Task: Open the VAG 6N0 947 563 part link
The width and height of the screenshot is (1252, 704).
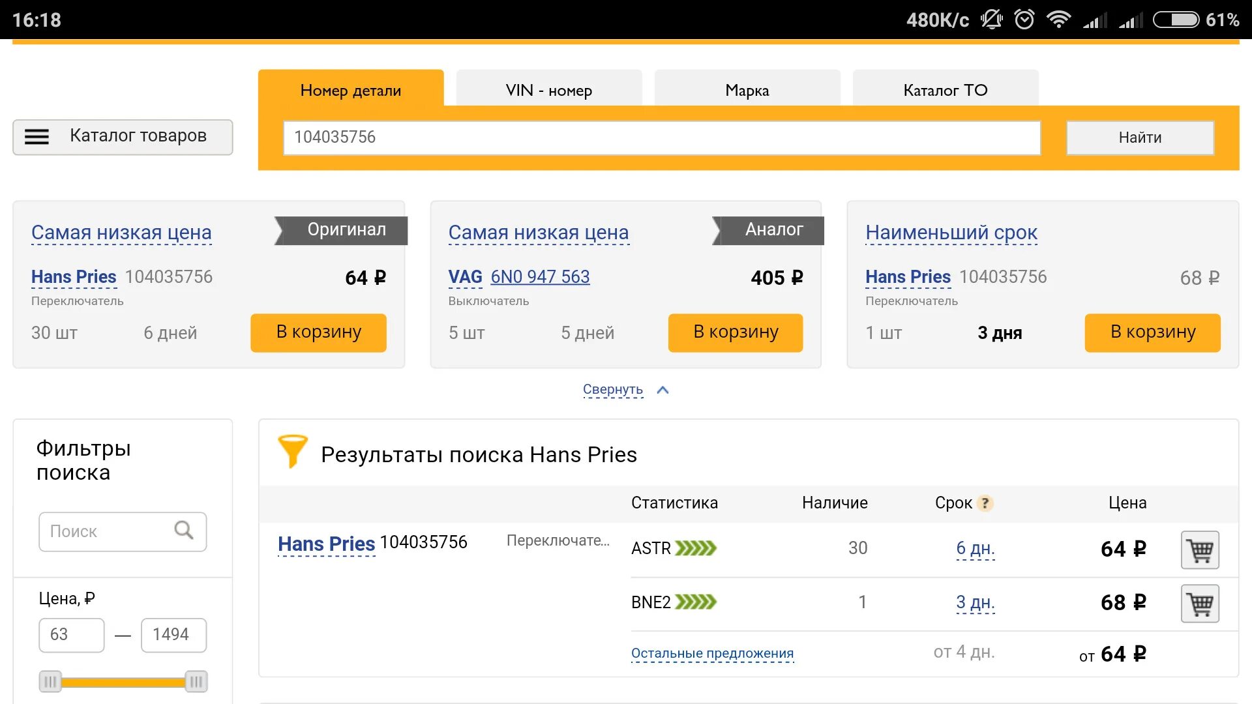Action: (540, 277)
